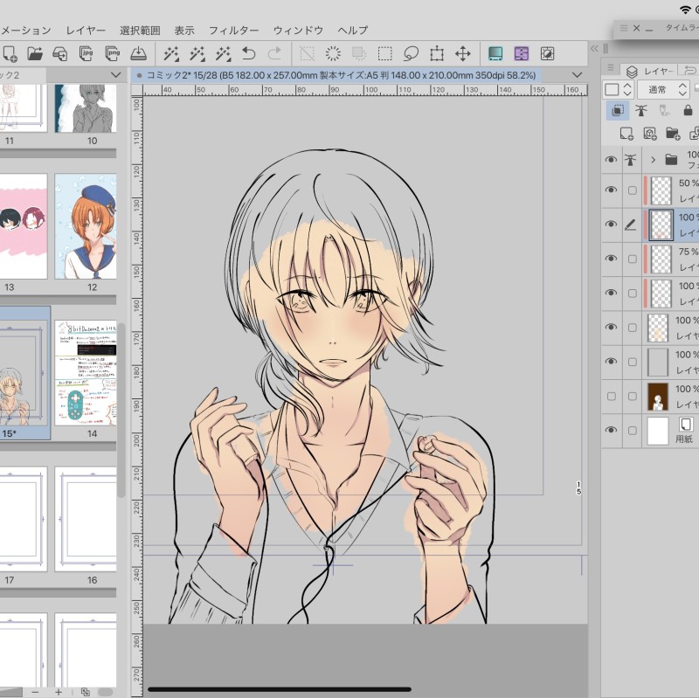Click the scale/rotate transform icon

437,54
